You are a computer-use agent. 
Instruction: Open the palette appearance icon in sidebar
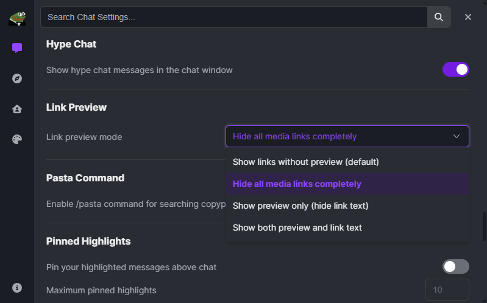[17, 139]
